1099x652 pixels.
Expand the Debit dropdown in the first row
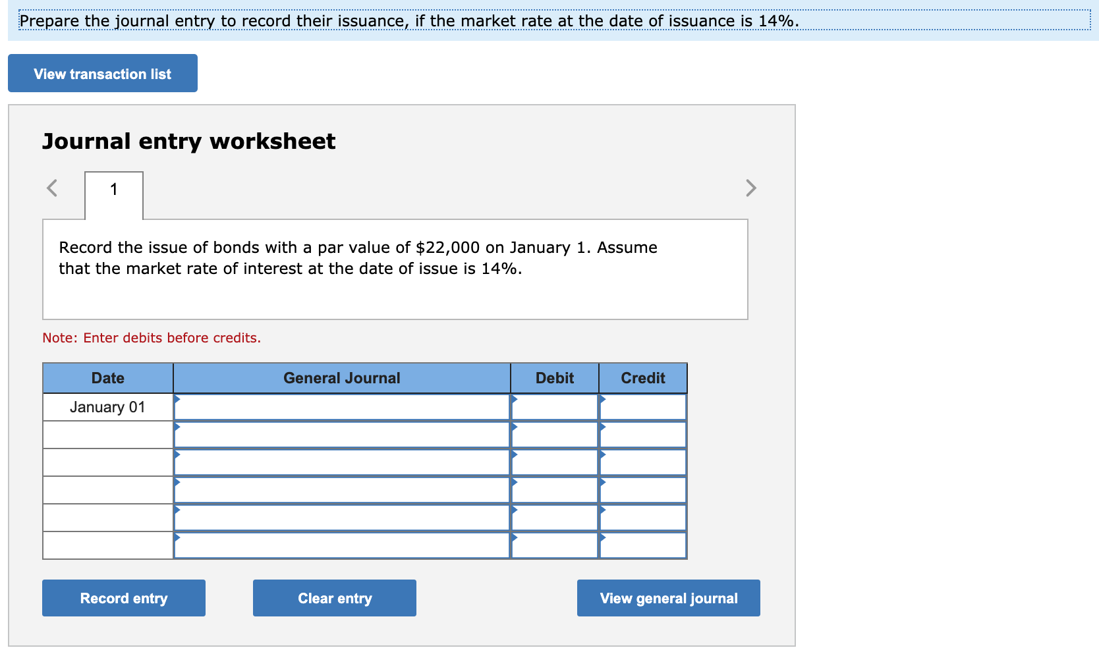[515, 402]
